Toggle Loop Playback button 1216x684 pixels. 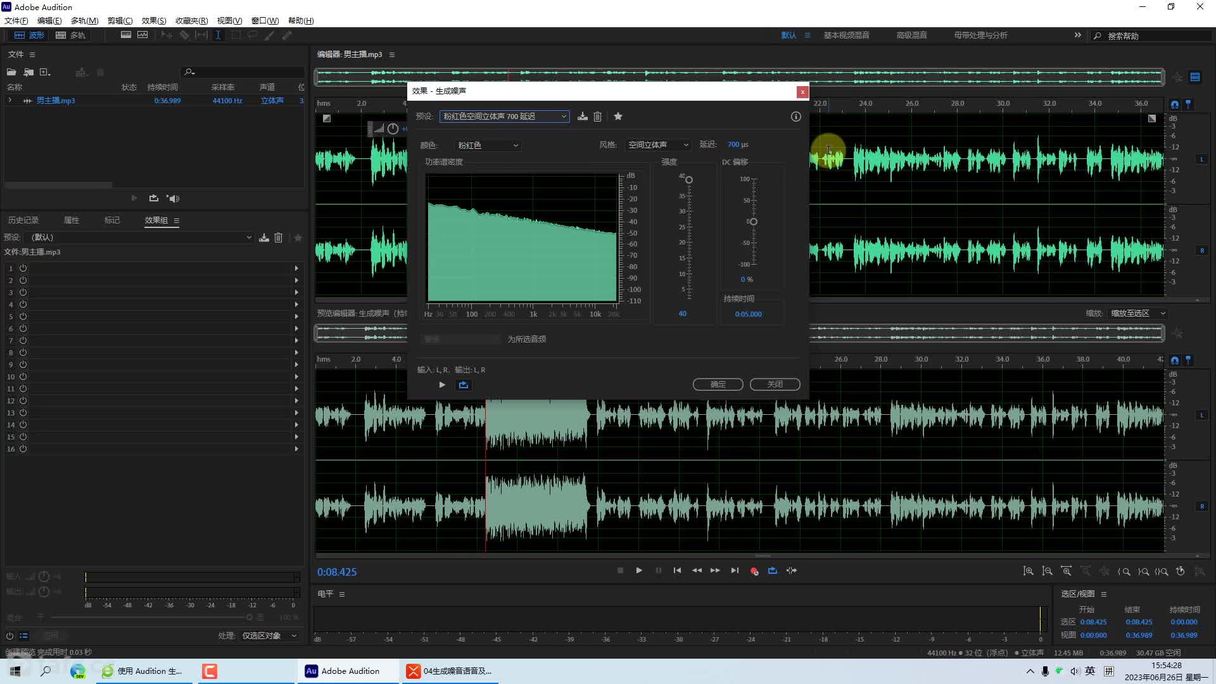773,571
